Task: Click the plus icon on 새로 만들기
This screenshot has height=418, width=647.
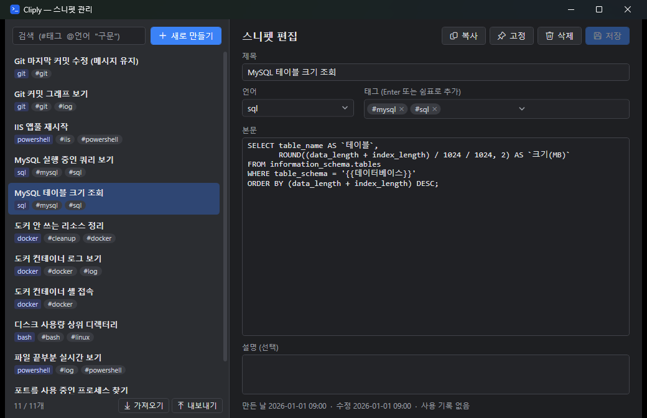Action: [162, 36]
